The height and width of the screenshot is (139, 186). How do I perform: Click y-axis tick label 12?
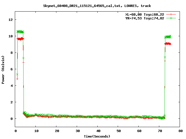[10, 20]
